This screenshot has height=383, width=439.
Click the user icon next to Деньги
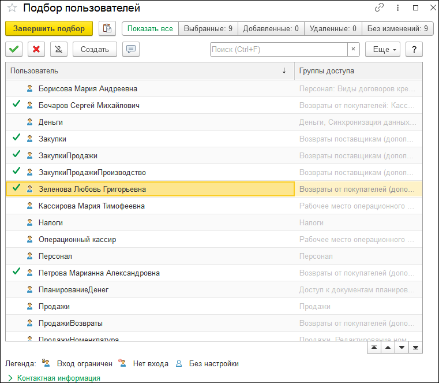point(29,122)
